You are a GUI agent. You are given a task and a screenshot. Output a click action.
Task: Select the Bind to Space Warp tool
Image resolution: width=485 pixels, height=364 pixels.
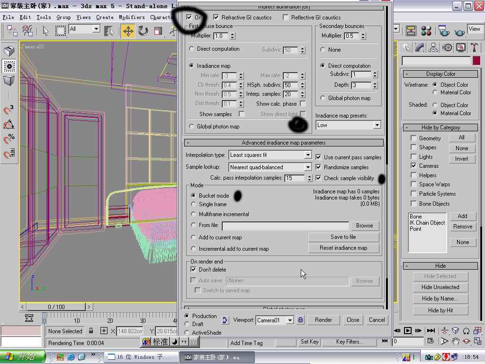(x=27, y=31)
